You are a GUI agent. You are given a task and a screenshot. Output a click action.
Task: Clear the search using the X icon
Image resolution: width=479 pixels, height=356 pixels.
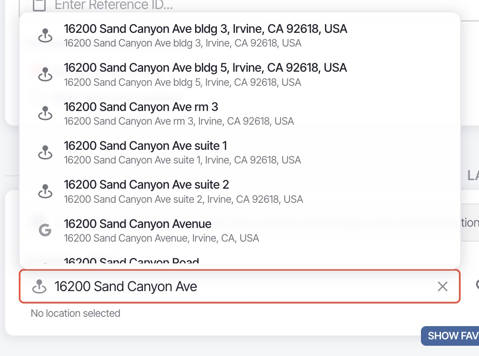pos(443,286)
